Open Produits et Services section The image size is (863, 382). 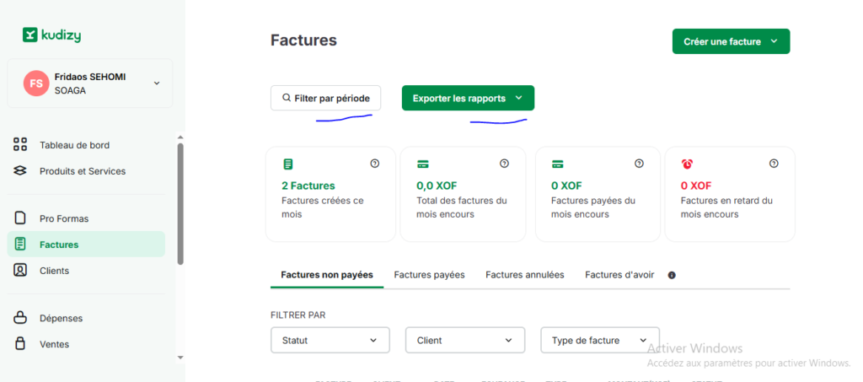(x=82, y=171)
